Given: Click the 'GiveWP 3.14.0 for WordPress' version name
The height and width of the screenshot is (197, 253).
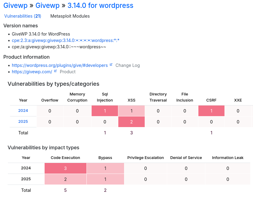Looking at the screenshot, I should [41, 34].
